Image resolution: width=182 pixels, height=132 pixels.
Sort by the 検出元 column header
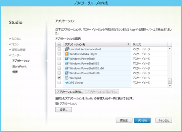(x=149, y=44)
